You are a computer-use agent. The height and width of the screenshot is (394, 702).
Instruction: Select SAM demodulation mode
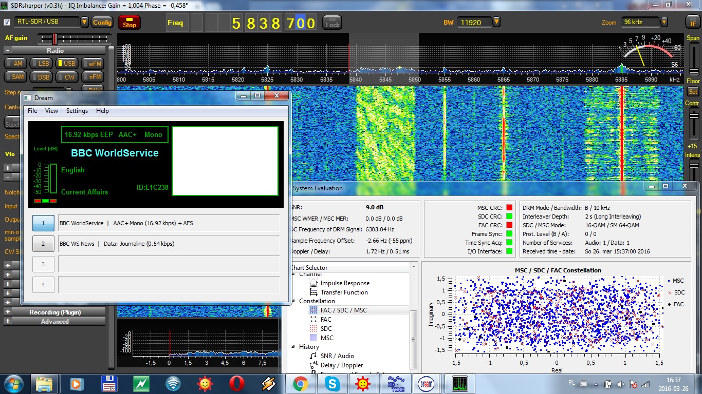pyautogui.click(x=15, y=77)
